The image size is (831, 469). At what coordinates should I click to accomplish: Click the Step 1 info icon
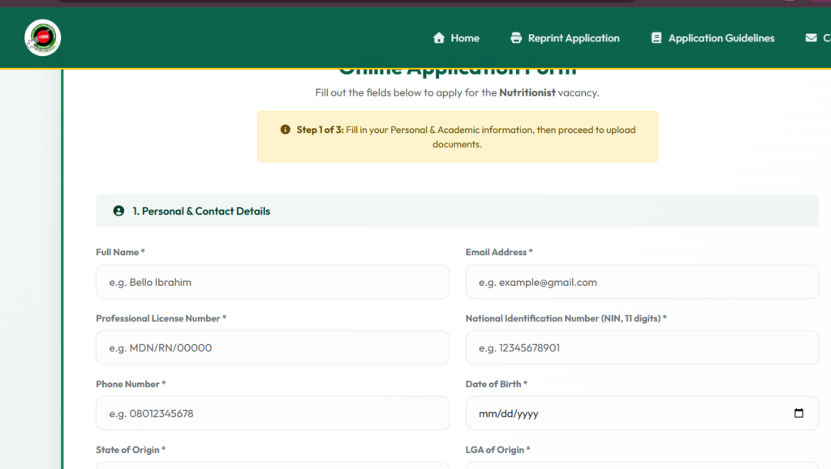pos(285,130)
